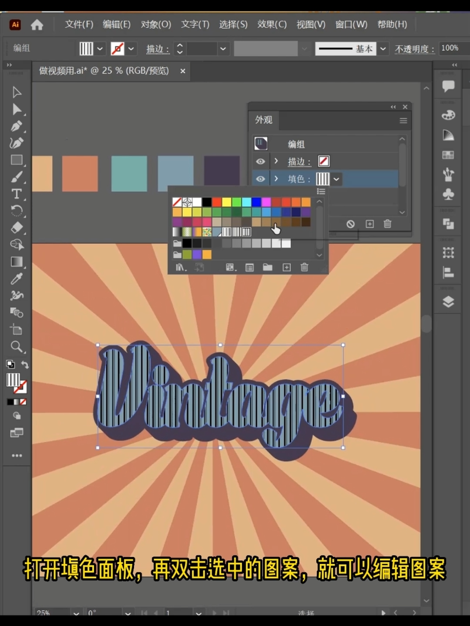The image size is (470, 626).
Task: Toggle visibility eye of 填色 row
Action: point(260,179)
